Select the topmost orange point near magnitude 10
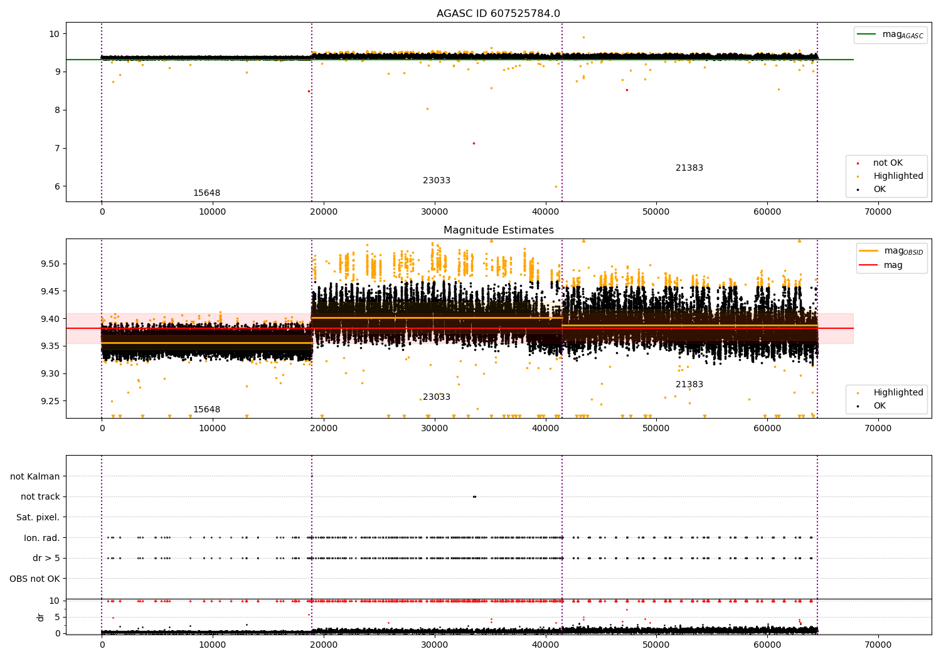This screenshot has width=941, height=659. click(x=583, y=37)
